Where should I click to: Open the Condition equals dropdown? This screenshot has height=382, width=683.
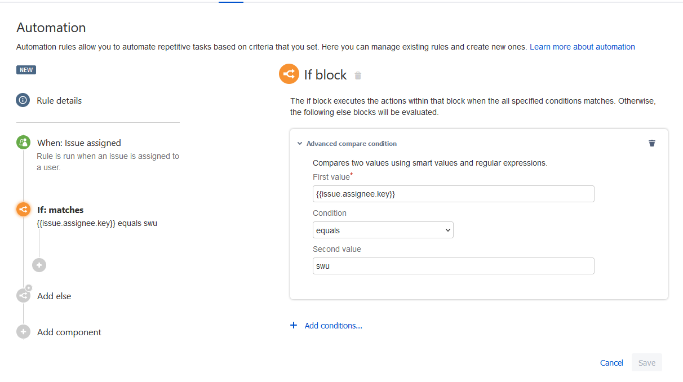383,230
